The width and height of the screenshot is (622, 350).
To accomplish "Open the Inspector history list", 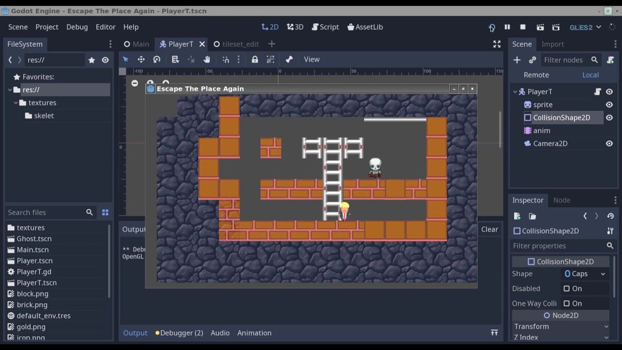I will pyautogui.click(x=610, y=216).
